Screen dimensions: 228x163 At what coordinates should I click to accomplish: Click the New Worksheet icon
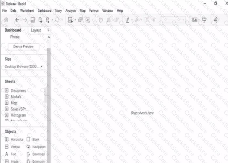click(x=70, y=20)
